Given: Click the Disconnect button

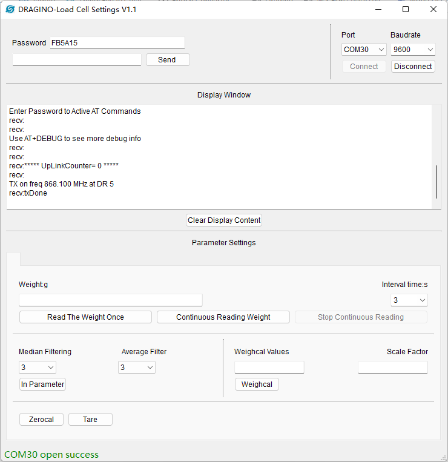Looking at the screenshot, I should (413, 66).
